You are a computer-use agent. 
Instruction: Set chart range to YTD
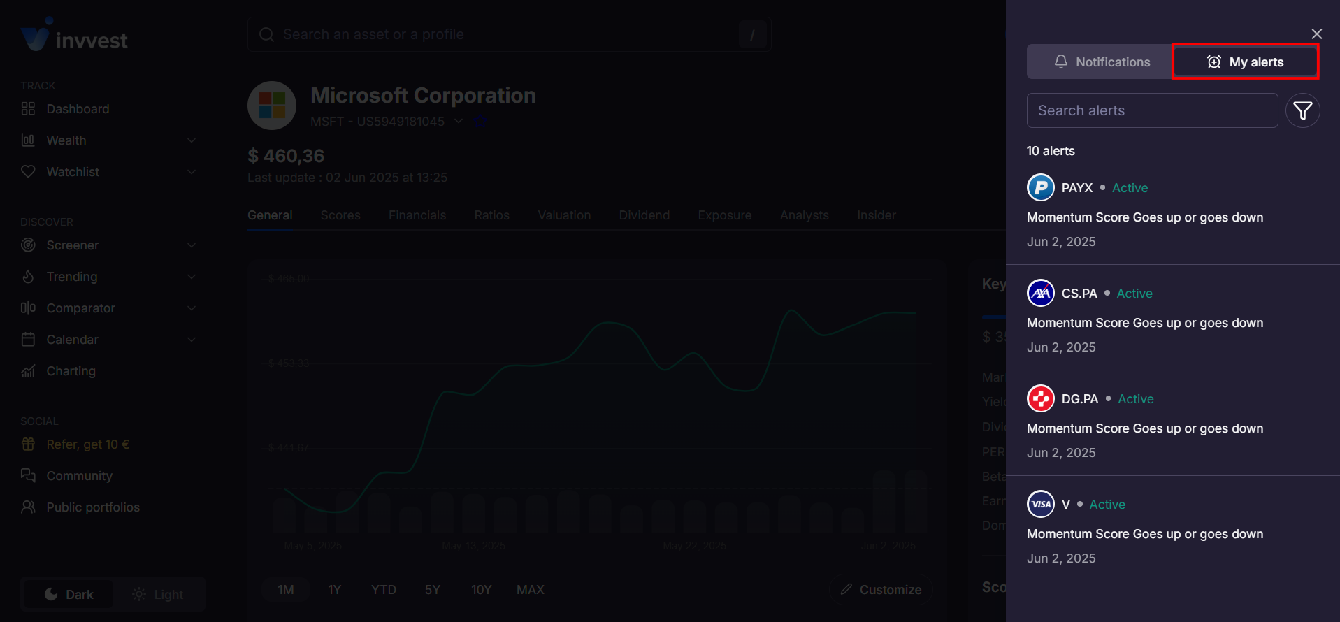click(384, 590)
